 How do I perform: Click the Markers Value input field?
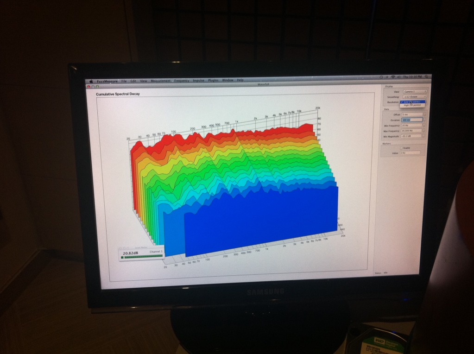411,153
